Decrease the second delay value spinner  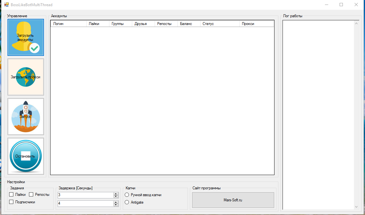coord(116,205)
